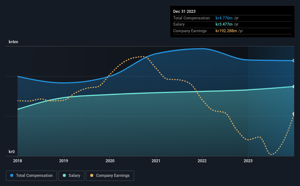Click the kr0 y-axis label

pyautogui.click(x=12, y=152)
